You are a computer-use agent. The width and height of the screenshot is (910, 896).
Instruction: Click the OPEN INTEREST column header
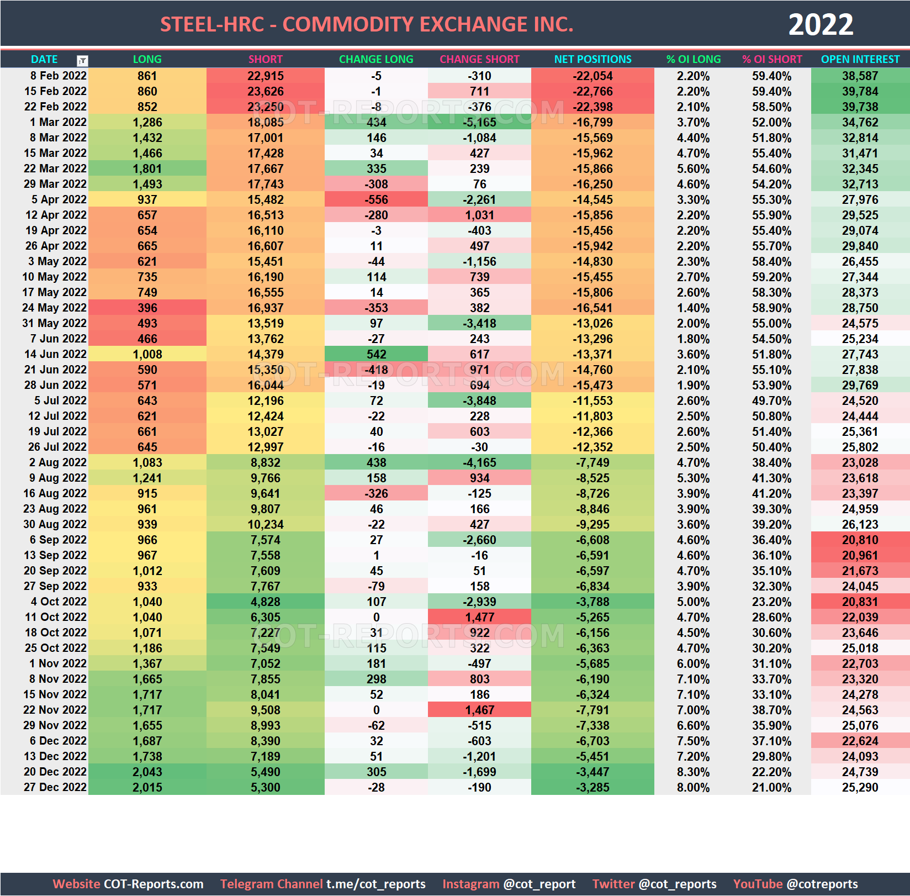coord(859,59)
